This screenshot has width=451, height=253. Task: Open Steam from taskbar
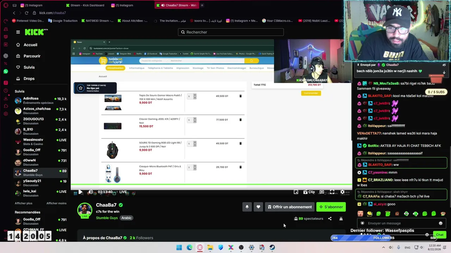click(272, 247)
